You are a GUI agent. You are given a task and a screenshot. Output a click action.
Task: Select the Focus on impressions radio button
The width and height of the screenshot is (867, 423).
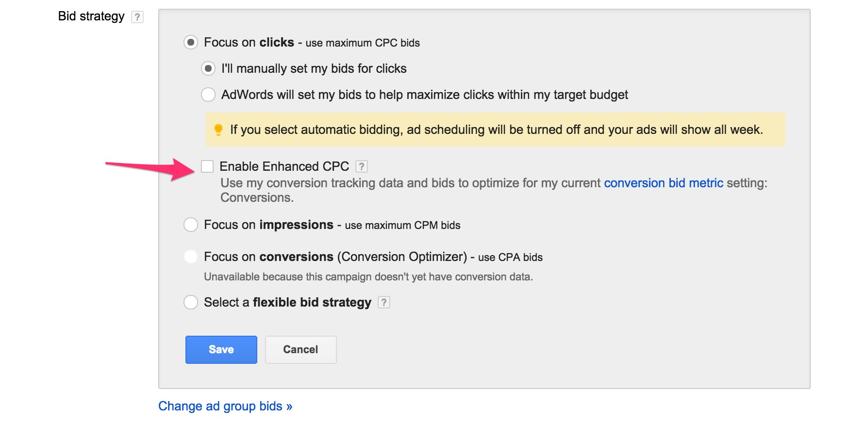(x=191, y=225)
